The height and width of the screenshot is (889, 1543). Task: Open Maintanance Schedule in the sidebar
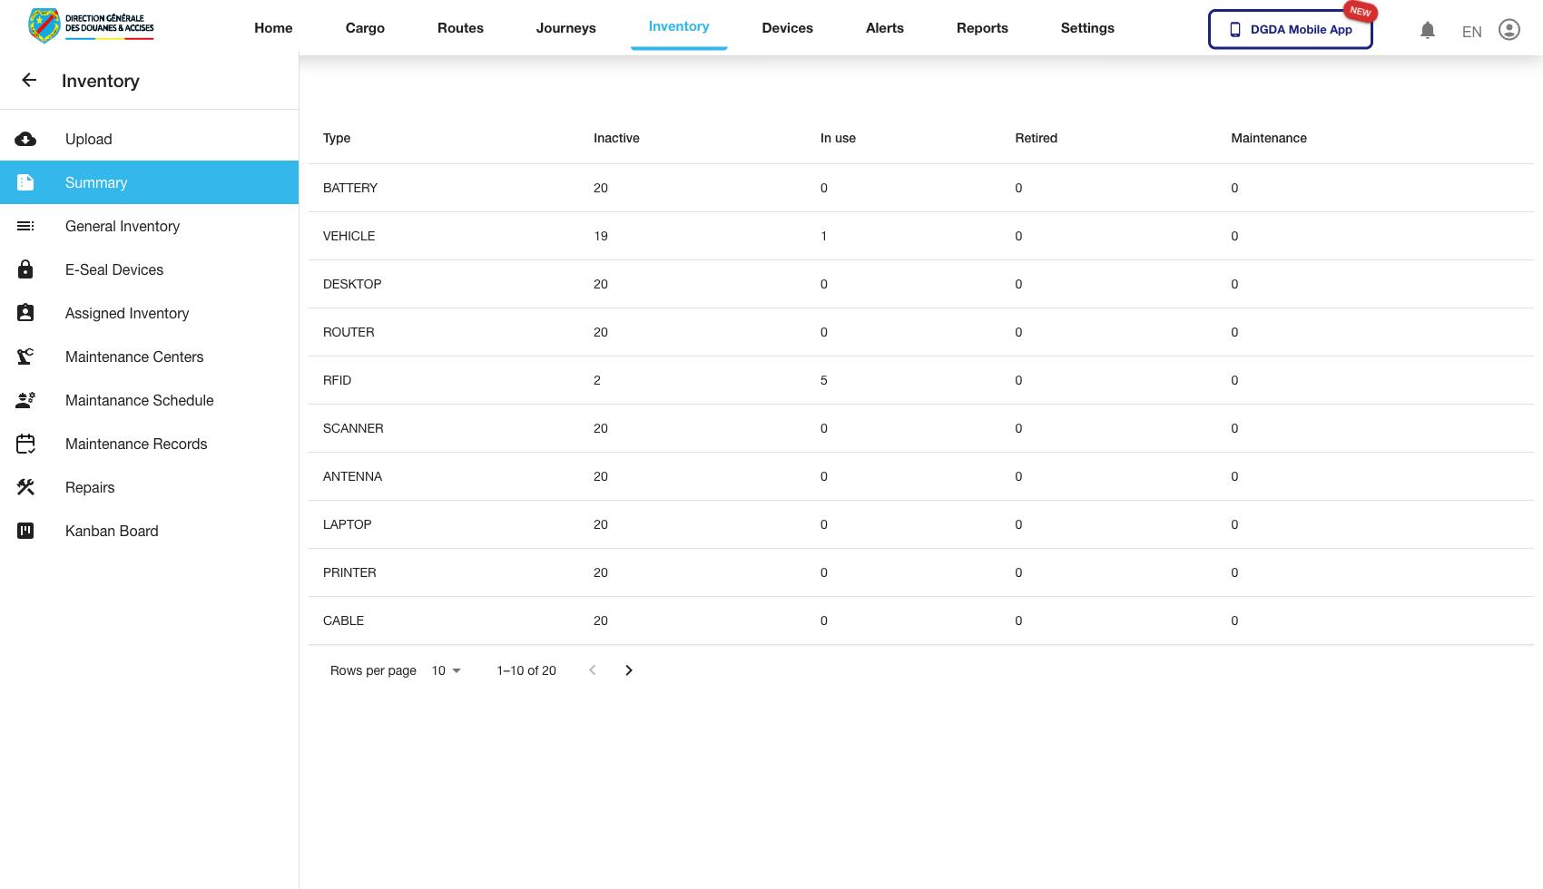[x=140, y=400]
